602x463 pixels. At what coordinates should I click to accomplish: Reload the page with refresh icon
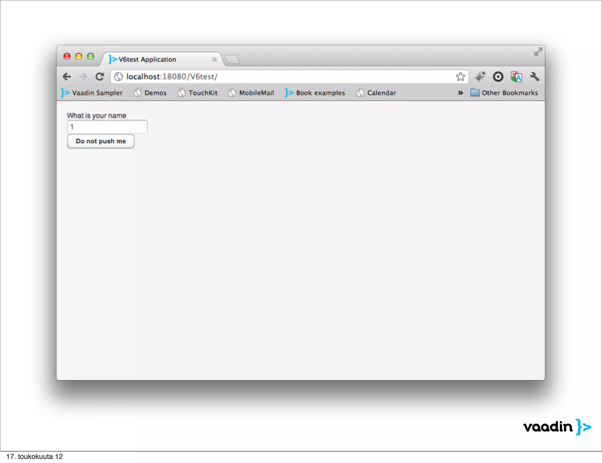pyautogui.click(x=100, y=77)
